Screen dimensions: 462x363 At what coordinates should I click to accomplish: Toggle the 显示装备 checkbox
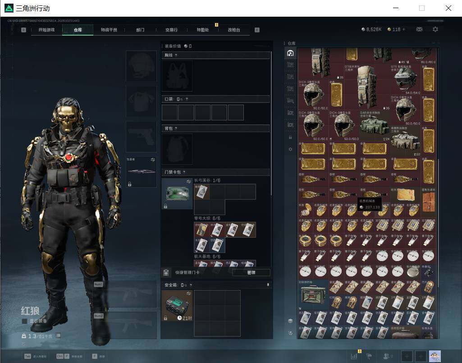point(24,321)
